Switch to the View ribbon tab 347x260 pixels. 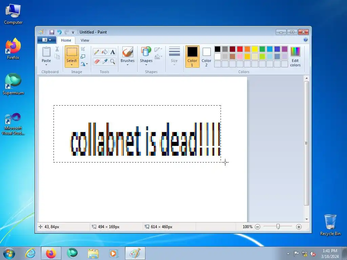85,40
